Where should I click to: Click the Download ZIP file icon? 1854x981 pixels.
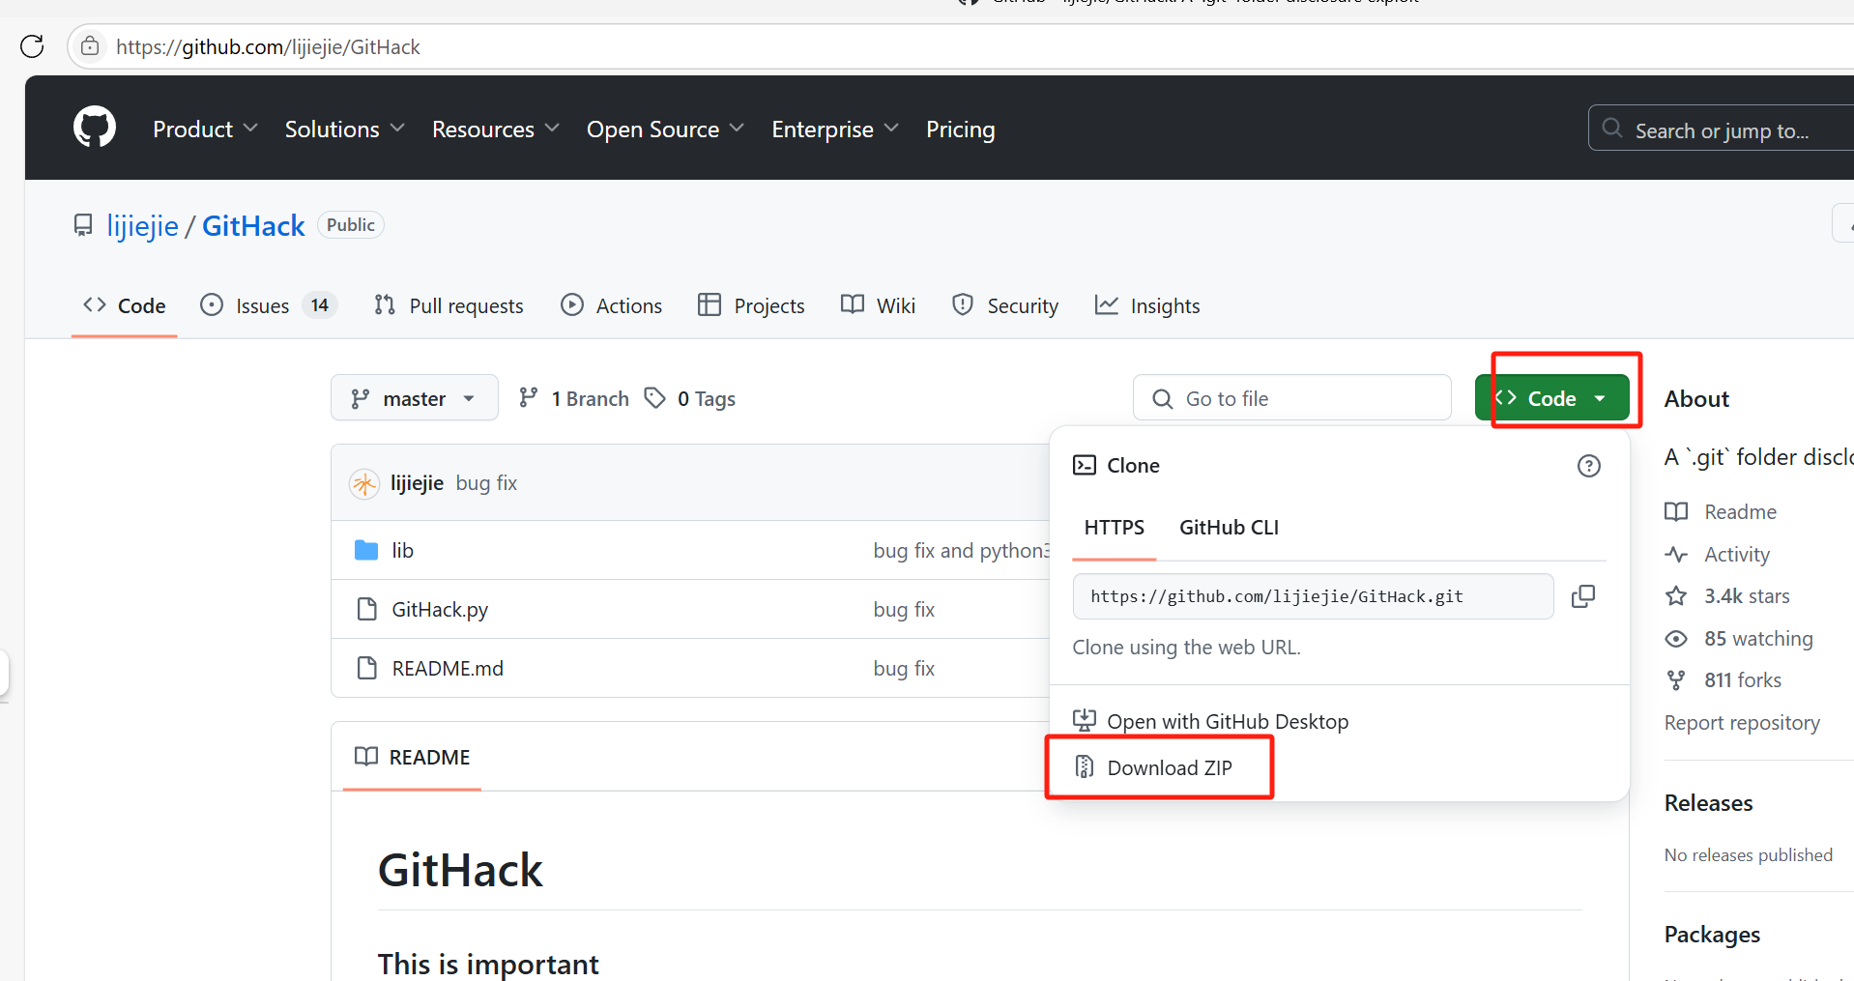click(x=1085, y=767)
